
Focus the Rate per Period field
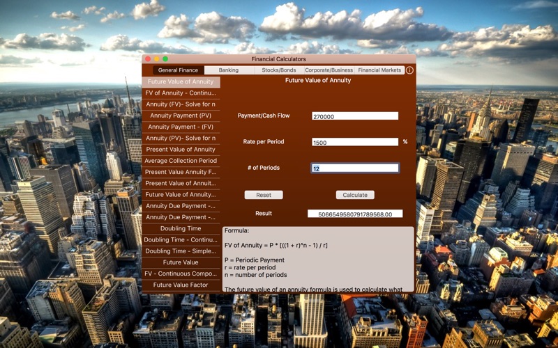(x=355, y=142)
